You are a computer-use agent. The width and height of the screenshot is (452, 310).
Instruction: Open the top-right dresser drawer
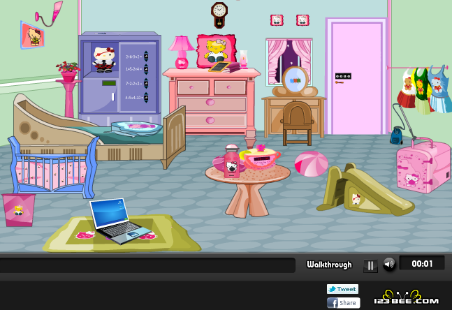tap(230, 87)
